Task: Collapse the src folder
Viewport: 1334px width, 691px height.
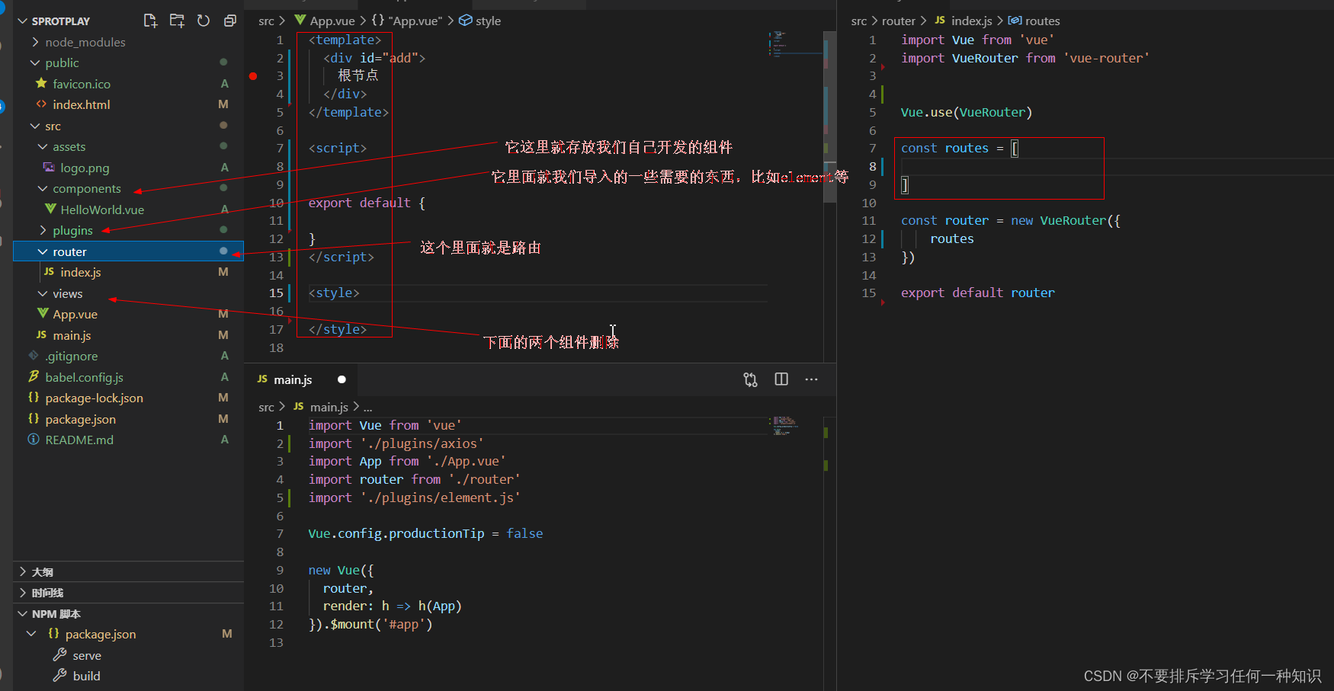Action: pyautogui.click(x=35, y=126)
